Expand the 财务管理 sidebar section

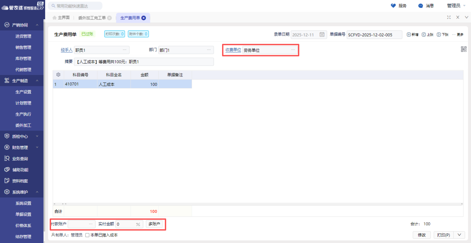coord(37,148)
